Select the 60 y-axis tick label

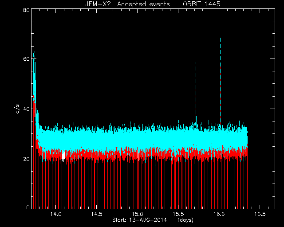(x=27, y=59)
